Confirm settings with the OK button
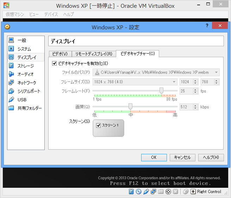This screenshot has height=198, width=231. coord(154,157)
